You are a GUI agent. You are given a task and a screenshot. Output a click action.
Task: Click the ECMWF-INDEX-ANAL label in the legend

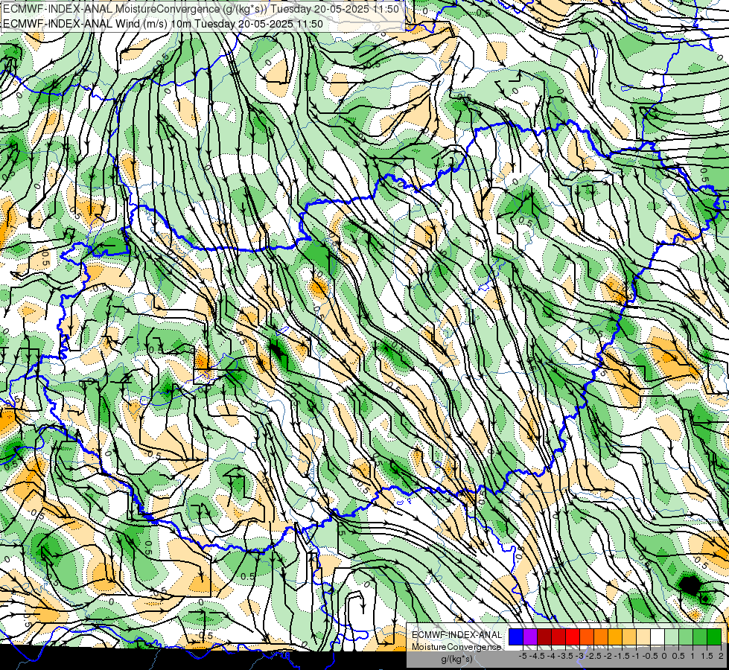pos(457,635)
